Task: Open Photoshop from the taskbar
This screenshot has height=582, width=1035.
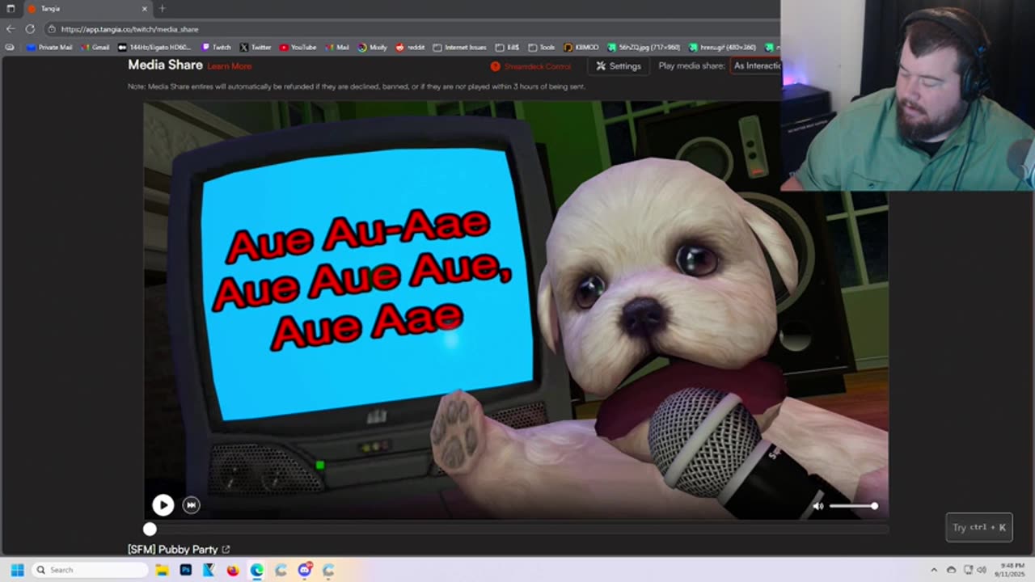Action: pyautogui.click(x=185, y=570)
